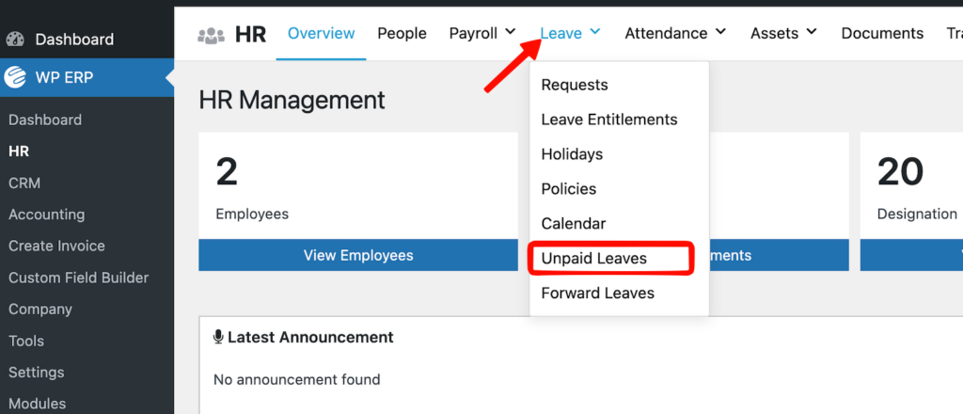Open Custom Field Builder sidebar link
The width and height of the screenshot is (963, 414).
click(78, 278)
